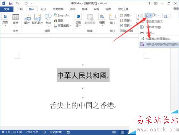Click the 7/16 个字 word count
The height and width of the screenshot is (135, 179).
click(32, 132)
